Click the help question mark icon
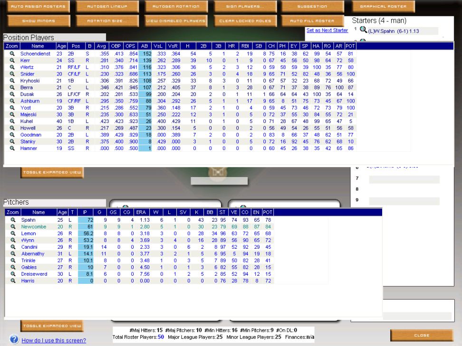 pyautogui.click(x=14, y=339)
